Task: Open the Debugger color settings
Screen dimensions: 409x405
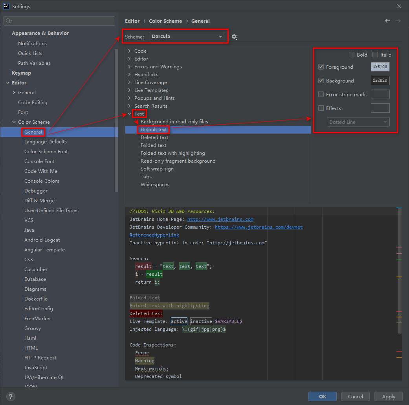Action: [36, 191]
